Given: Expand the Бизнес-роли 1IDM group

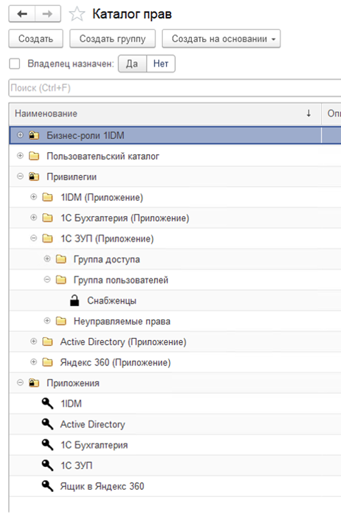Looking at the screenshot, I should 21,135.
